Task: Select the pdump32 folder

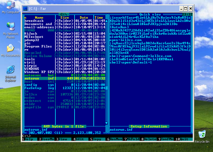Action: (65, 40)
